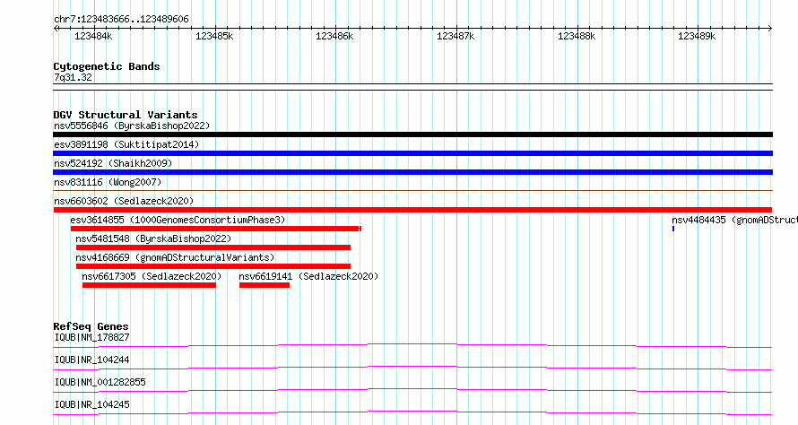Screen dimensions: 798x425
Task: Click the blue esv3891198 variant bar
Action: pyautogui.click(x=412, y=153)
